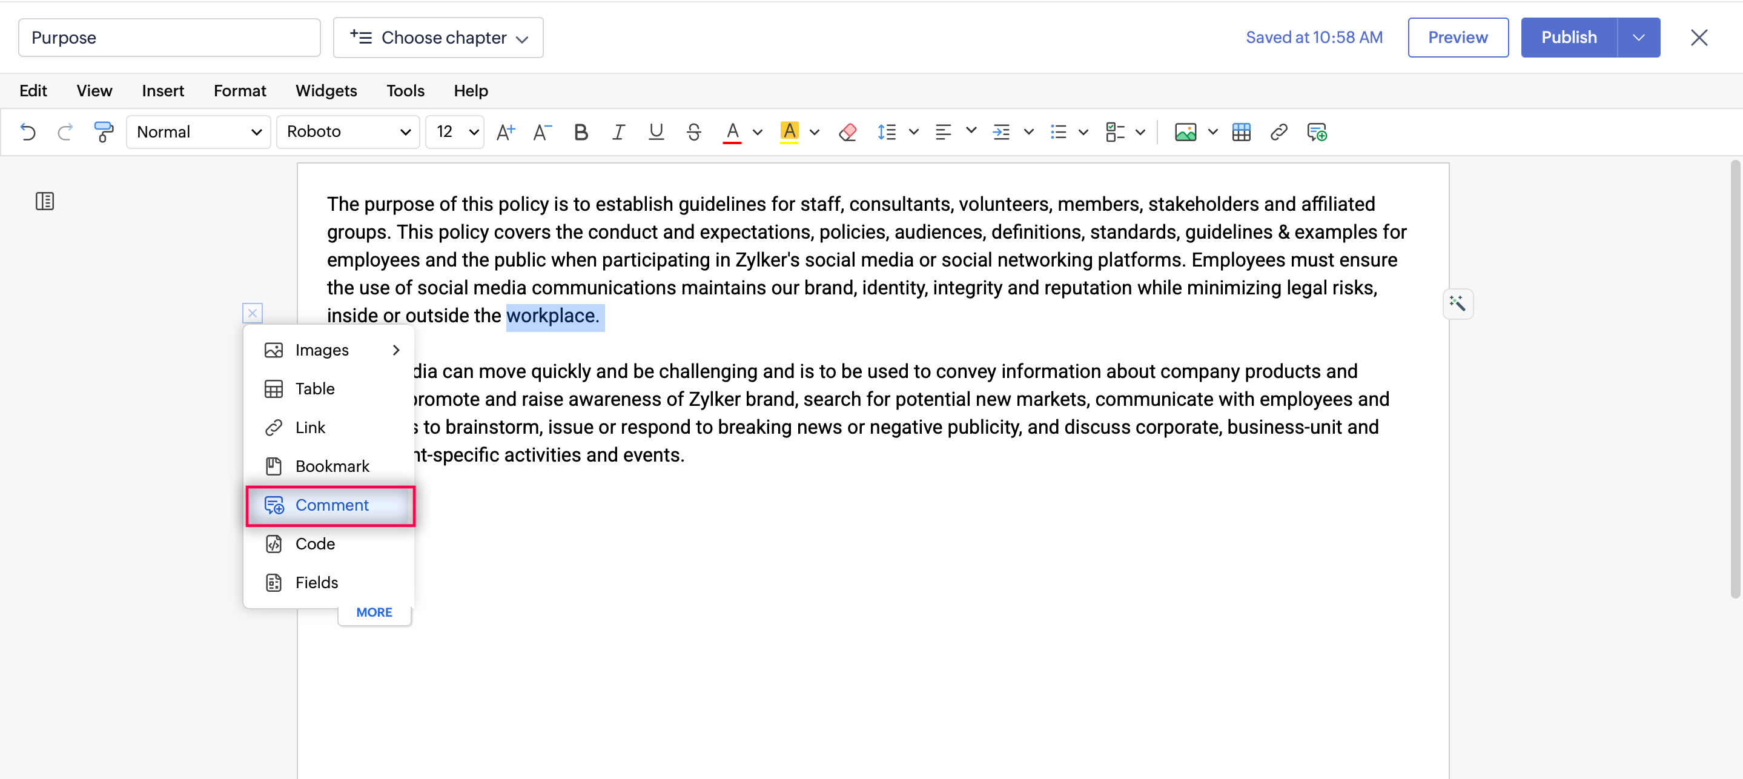
Task: Increase font size with A+ icon
Action: point(506,132)
